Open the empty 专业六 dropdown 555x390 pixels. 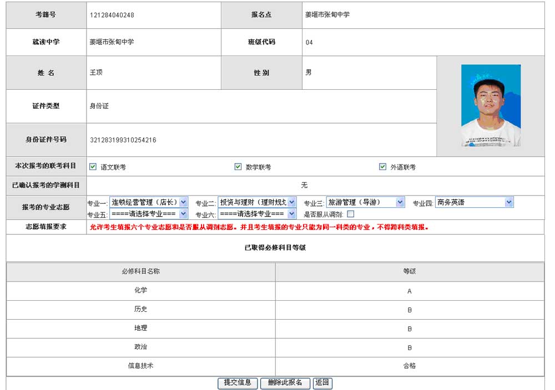257,214
